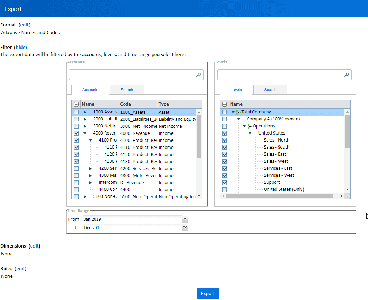Click the collapse-all minus icon in Levels header
The width and height of the screenshot is (368, 300).
coord(224,104)
